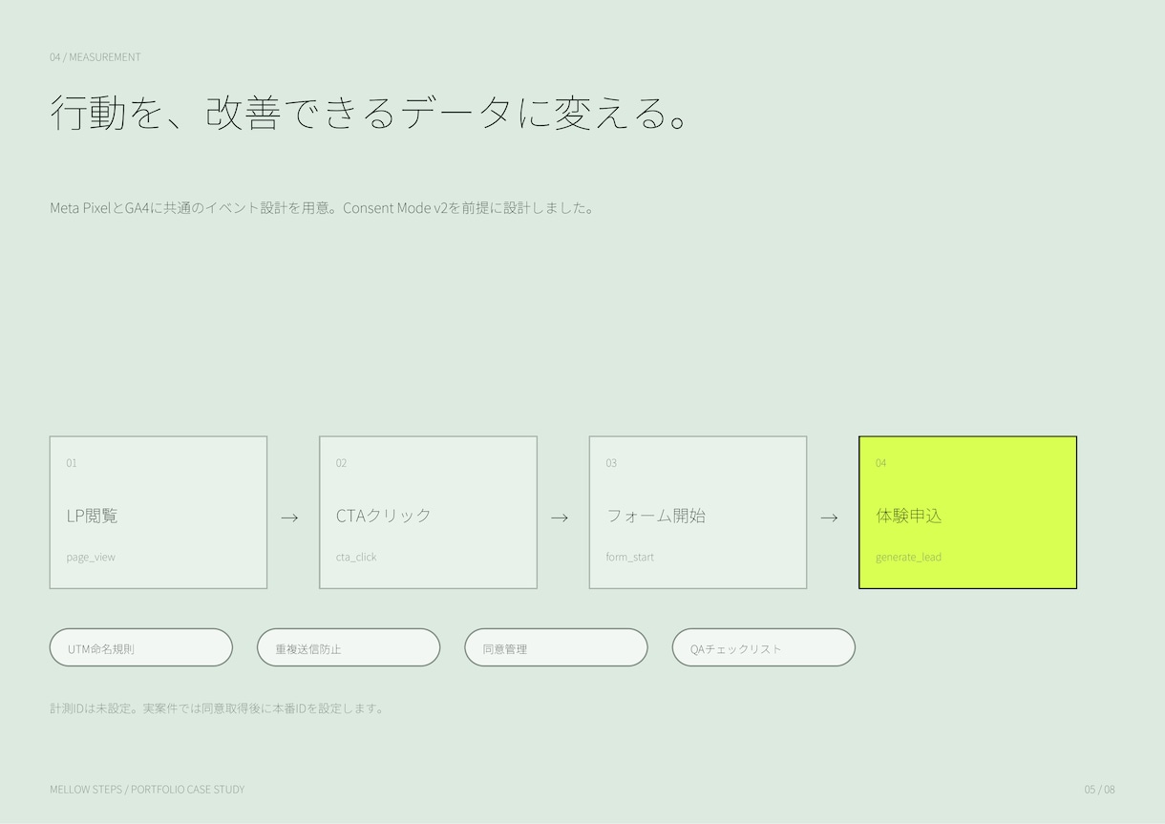Click the 同意管理 pill

click(x=557, y=647)
